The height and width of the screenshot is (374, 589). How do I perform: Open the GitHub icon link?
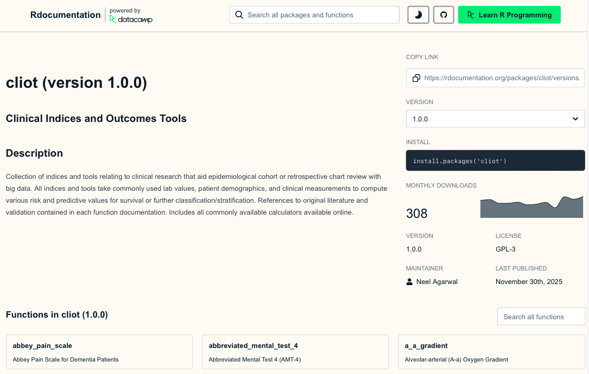(x=444, y=15)
